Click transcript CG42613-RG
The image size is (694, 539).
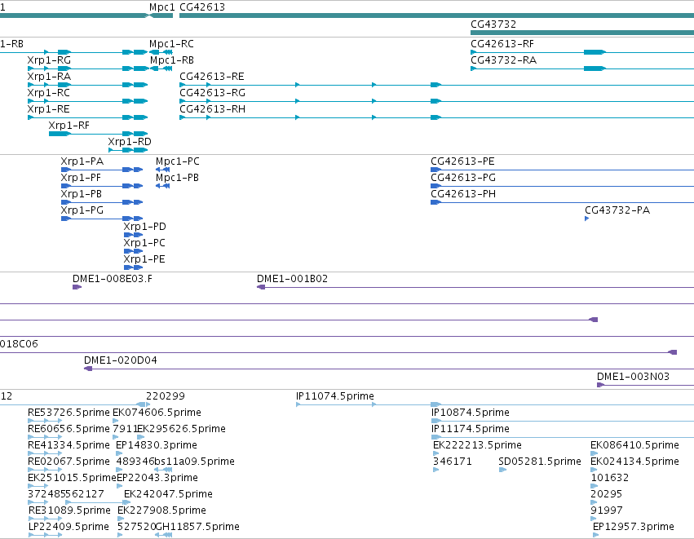point(213,93)
